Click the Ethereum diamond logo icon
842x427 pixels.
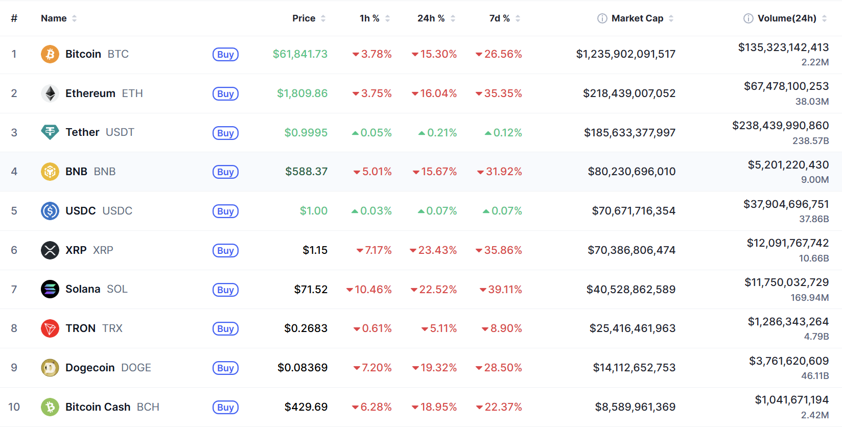coord(50,93)
